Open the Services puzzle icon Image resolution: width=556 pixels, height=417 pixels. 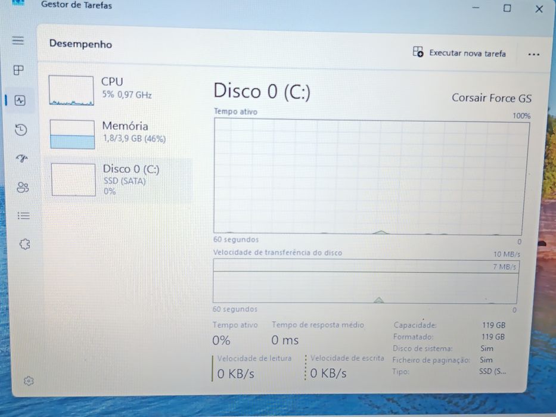[x=24, y=244]
